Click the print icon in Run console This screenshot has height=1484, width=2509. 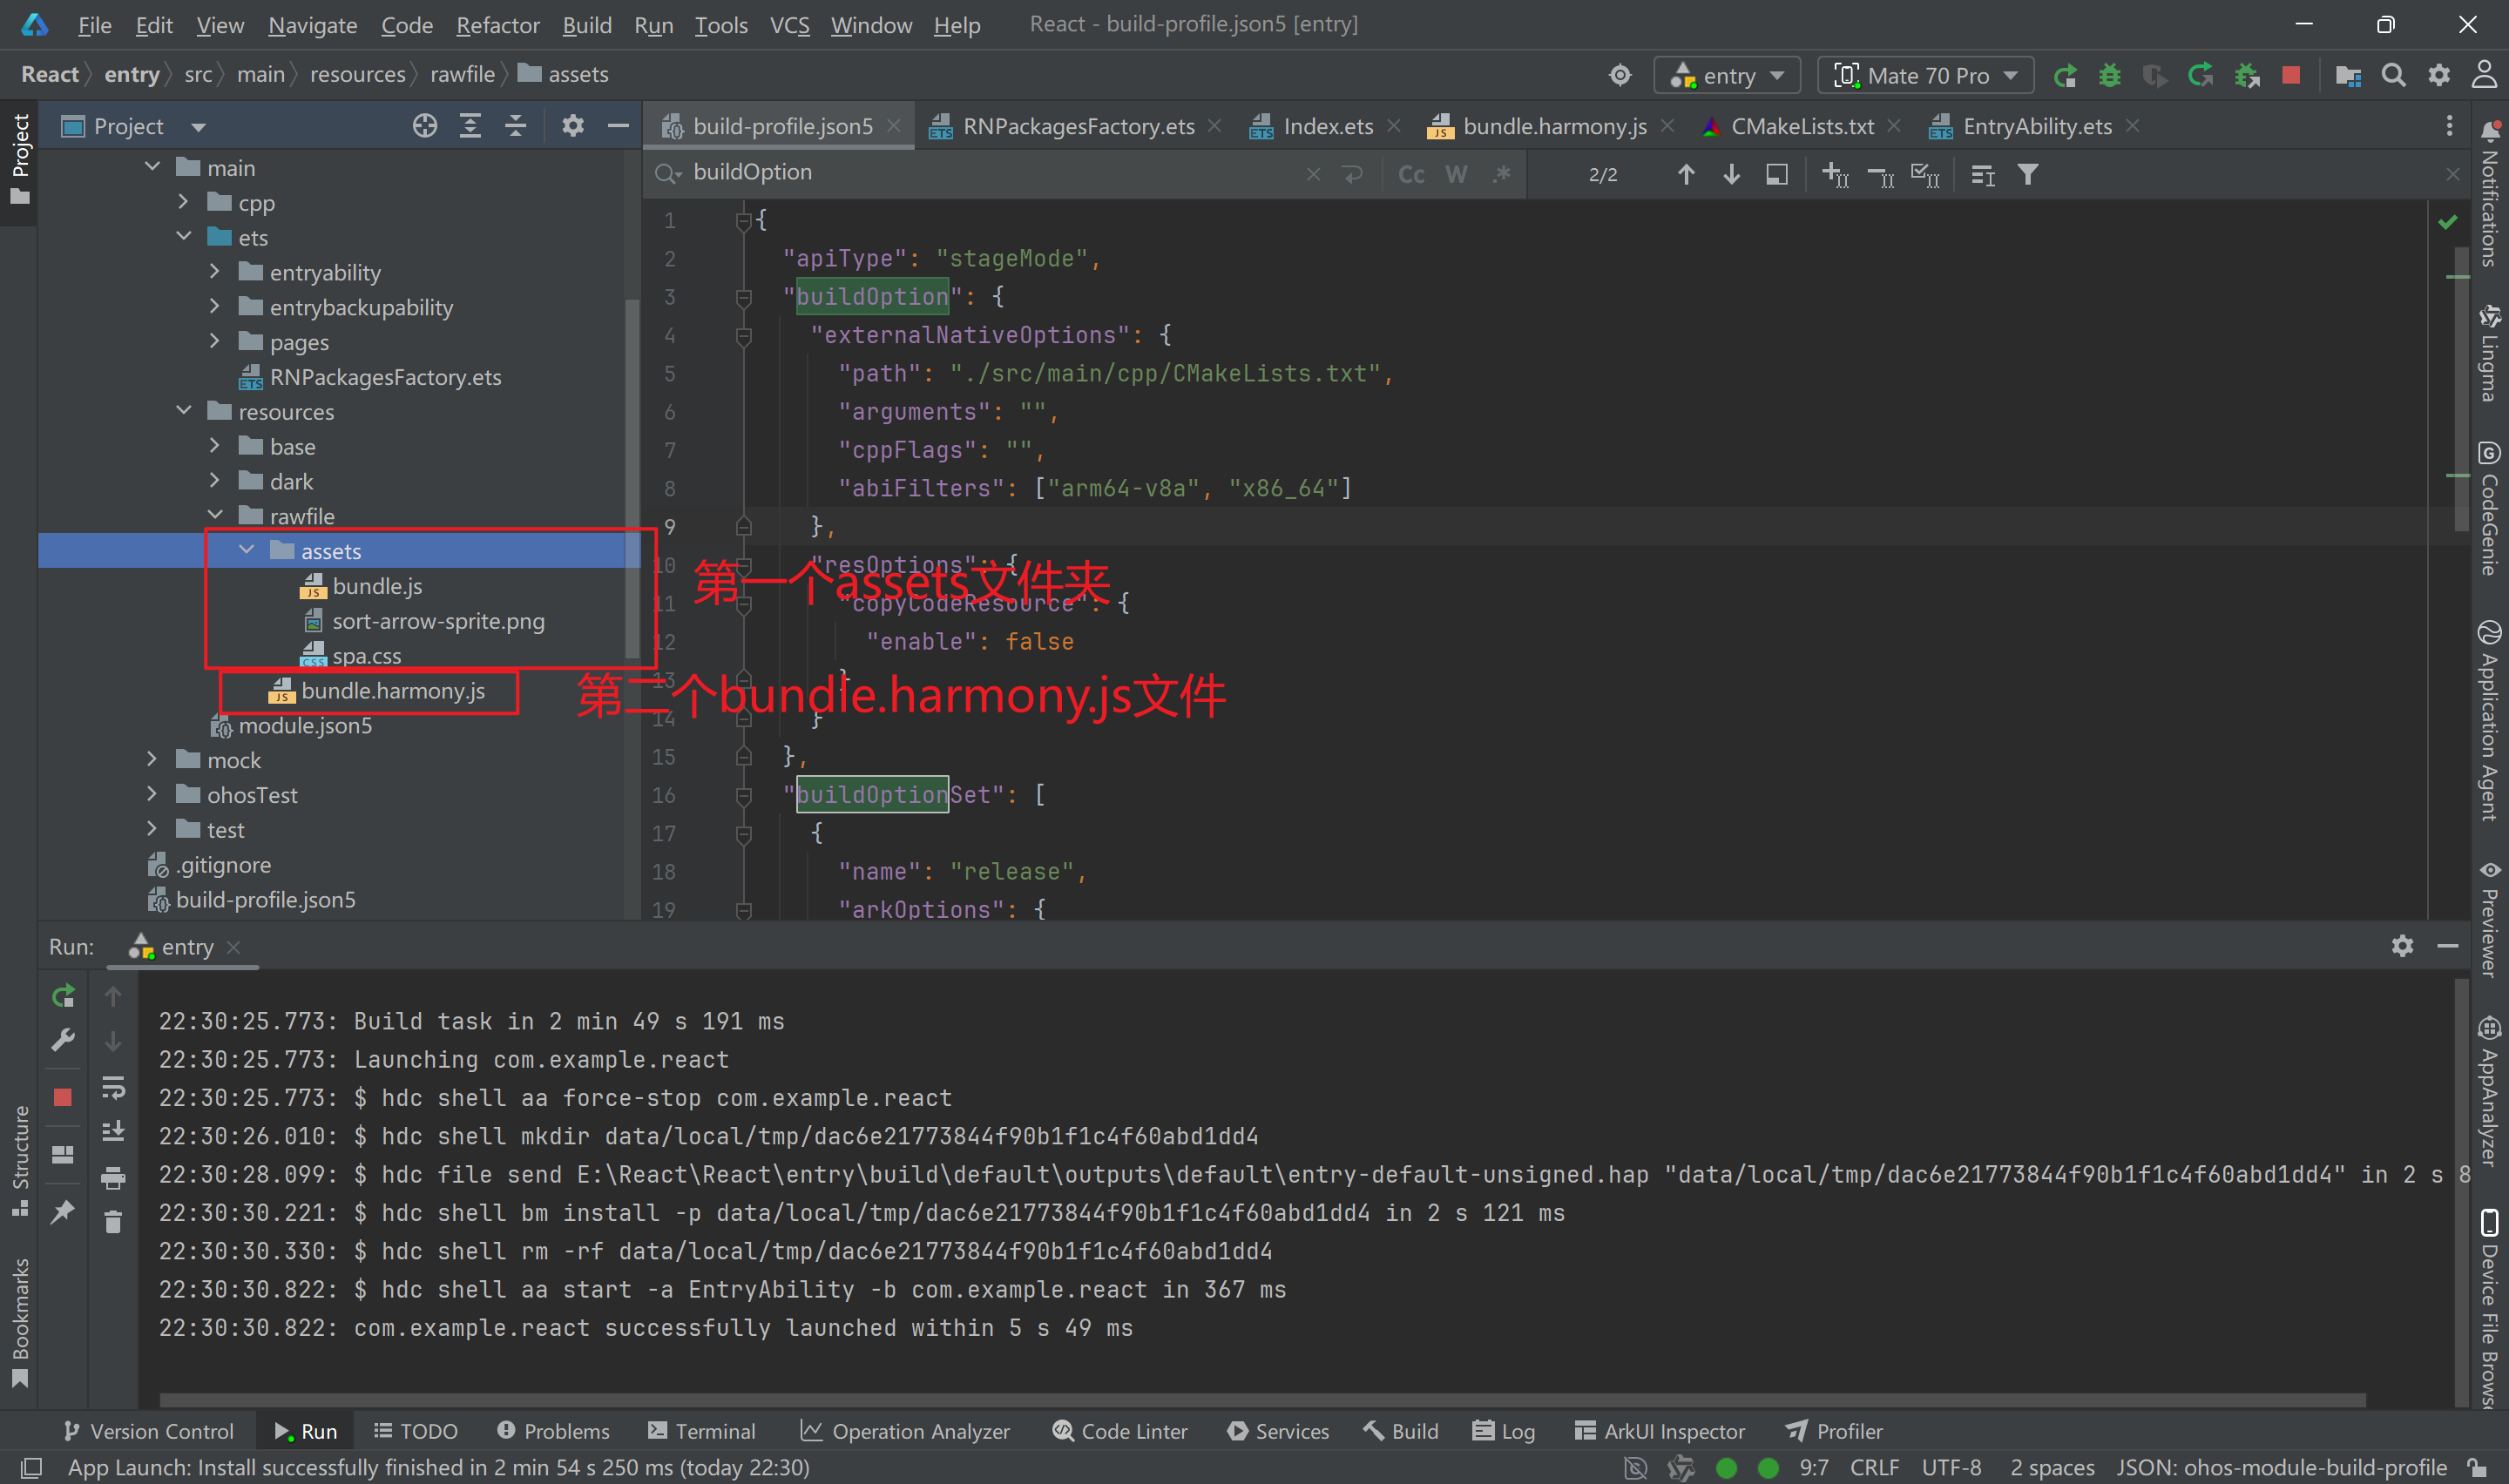[x=113, y=1178]
